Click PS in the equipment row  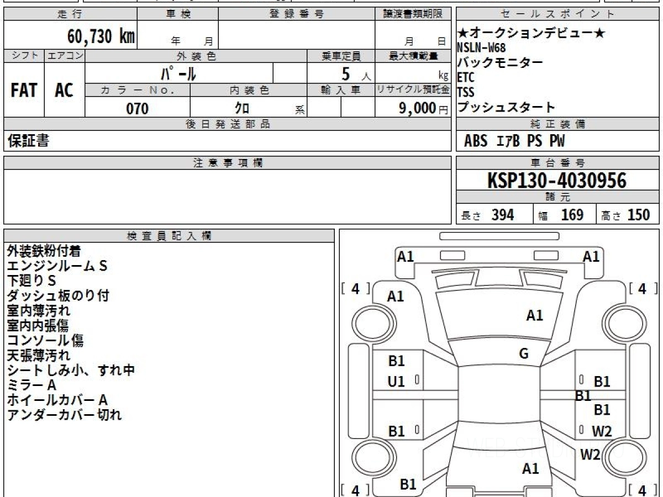[534, 141]
